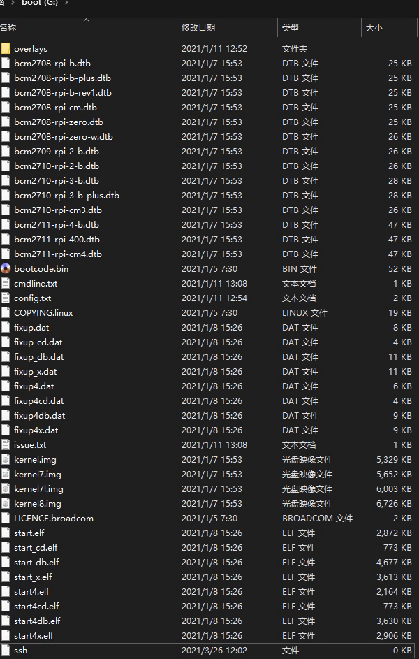Click the 0 KB size of ssh
The height and width of the screenshot is (659, 419).
(x=403, y=651)
